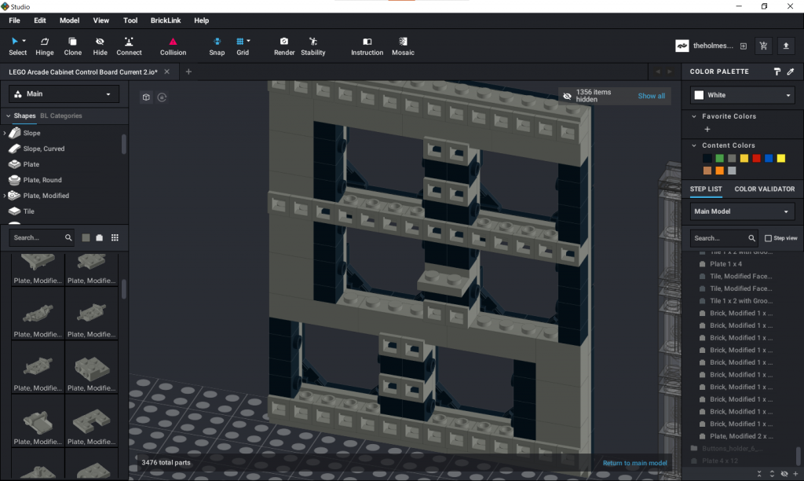Open the White color dropdown
The image size is (804, 481).
pos(741,95)
